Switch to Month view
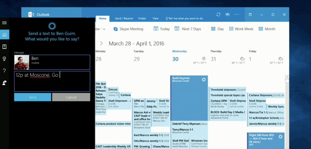 (267, 29)
